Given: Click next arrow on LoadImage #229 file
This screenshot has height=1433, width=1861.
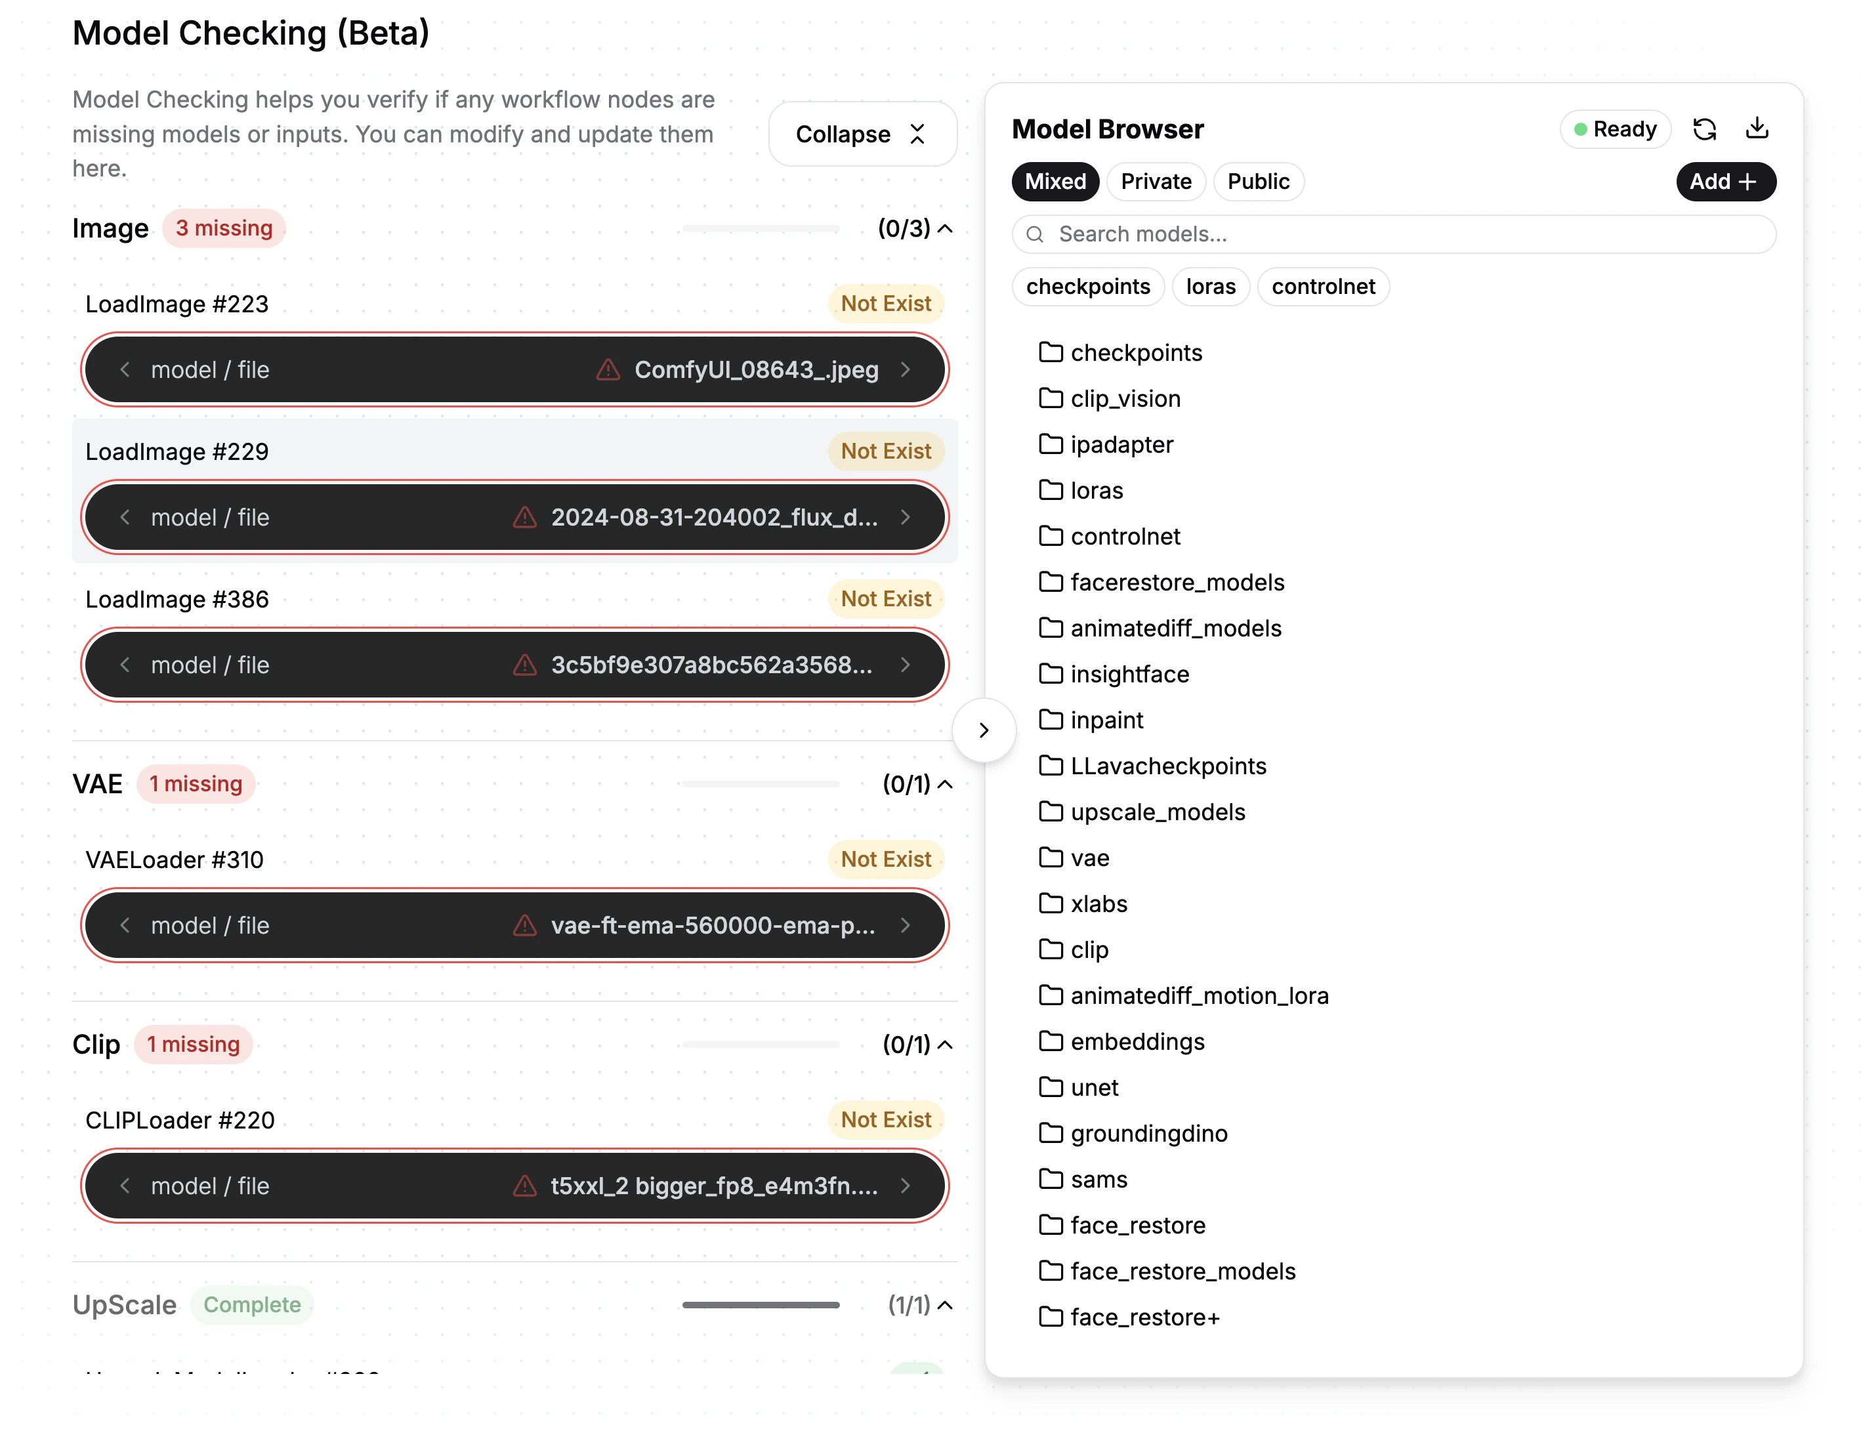Looking at the screenshot, I should [905, 517].
